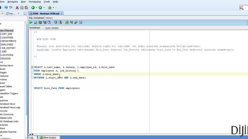Open SQL History clock icon
Viewport: 248px width, 139px height.
coord(81,22)
